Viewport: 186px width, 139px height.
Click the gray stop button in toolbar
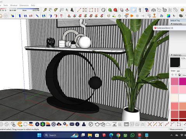(137, 16)
